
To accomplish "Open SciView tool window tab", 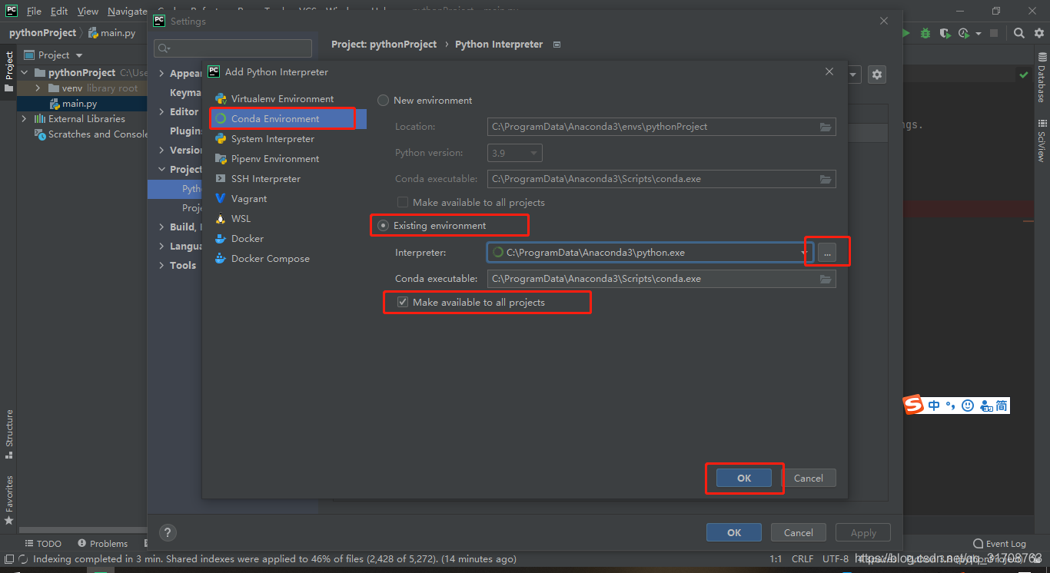I will click(x=1042, y=139).
